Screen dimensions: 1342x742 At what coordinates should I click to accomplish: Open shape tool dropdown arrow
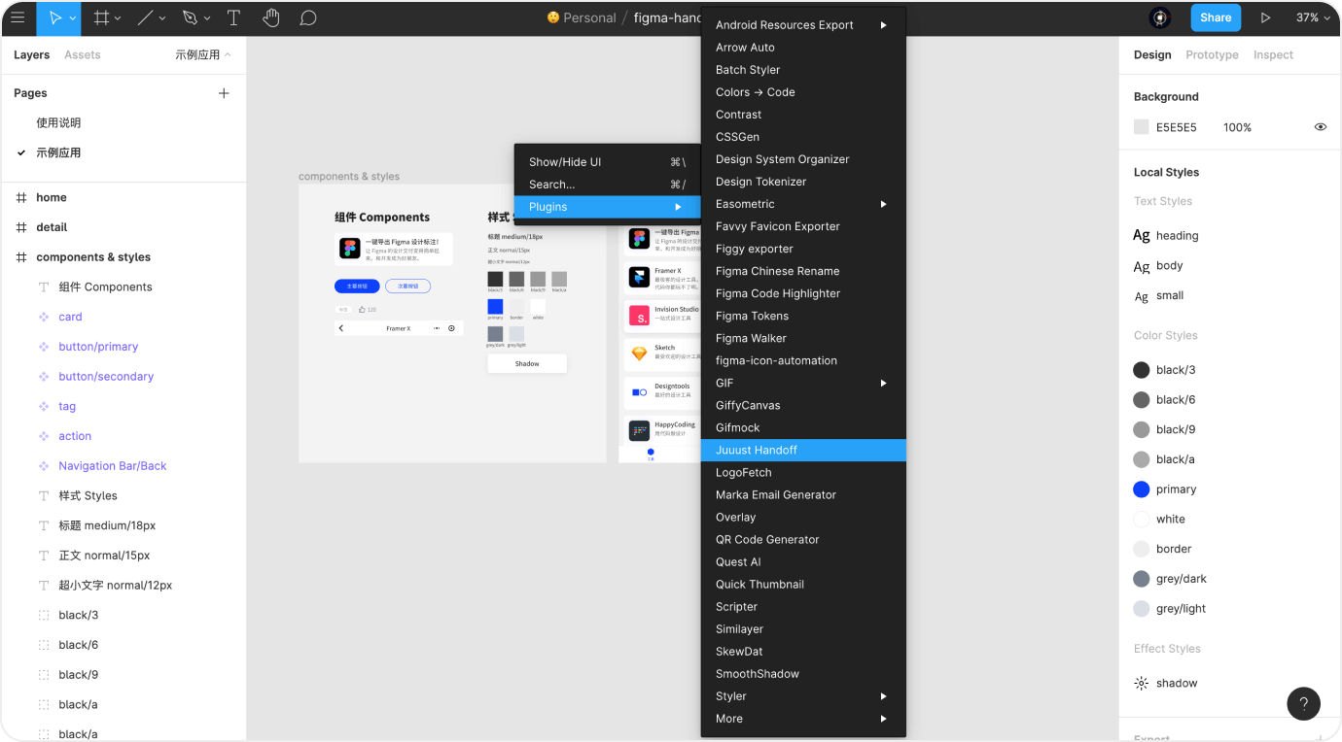coord(161,17)
